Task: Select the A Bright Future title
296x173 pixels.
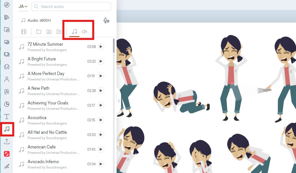Action: point(42,59)
